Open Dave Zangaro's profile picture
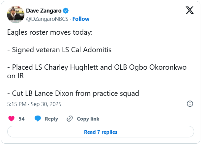Image resolution: width=202 pixels, height=144 pixels. click(x=15, y=14)
